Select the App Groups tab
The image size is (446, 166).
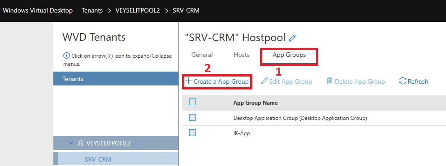click(x=289, y=55)
